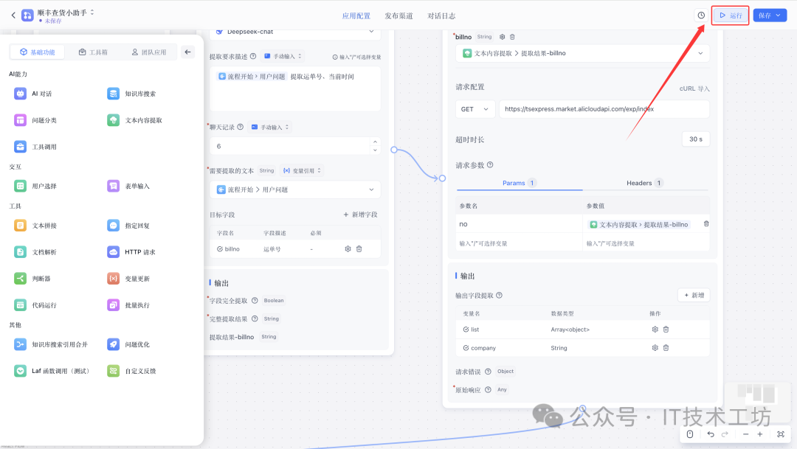Image resolution: width=797 pixels, height=449 pixels.
Task: Open the Deepseek-chat model dropdown
Action: click(x=294, y=31)
